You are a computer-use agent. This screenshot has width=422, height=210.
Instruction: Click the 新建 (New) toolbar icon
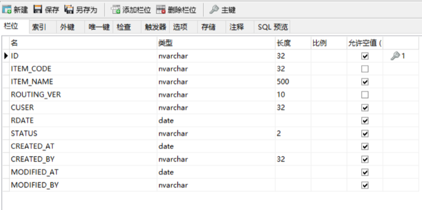(7, 10)
